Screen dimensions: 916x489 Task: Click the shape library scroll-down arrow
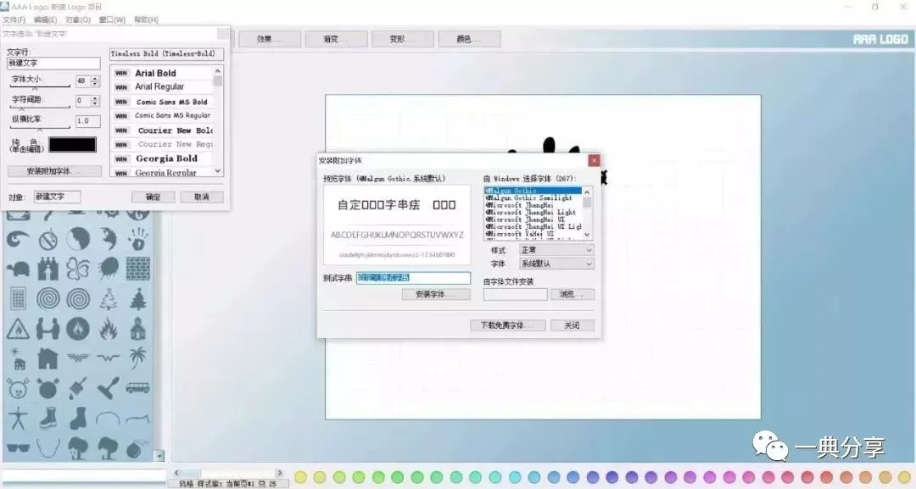coord(159,456)
